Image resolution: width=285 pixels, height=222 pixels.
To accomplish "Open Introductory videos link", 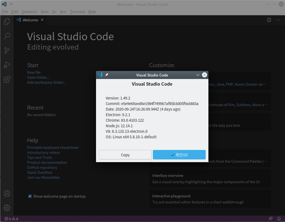I will (x=44, y=152).
